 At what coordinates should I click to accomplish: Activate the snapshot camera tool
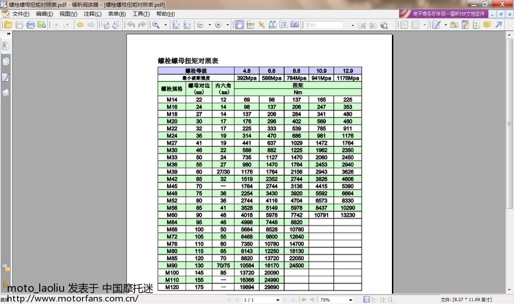295,25
